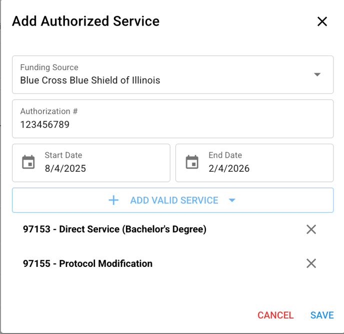
Task: Select the 97153 Direct Service list item
Action: coord(114,229)
